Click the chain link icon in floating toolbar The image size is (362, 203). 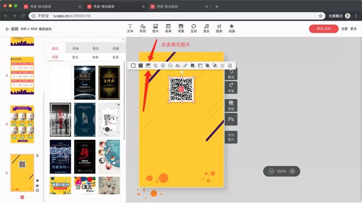[185, 66]
